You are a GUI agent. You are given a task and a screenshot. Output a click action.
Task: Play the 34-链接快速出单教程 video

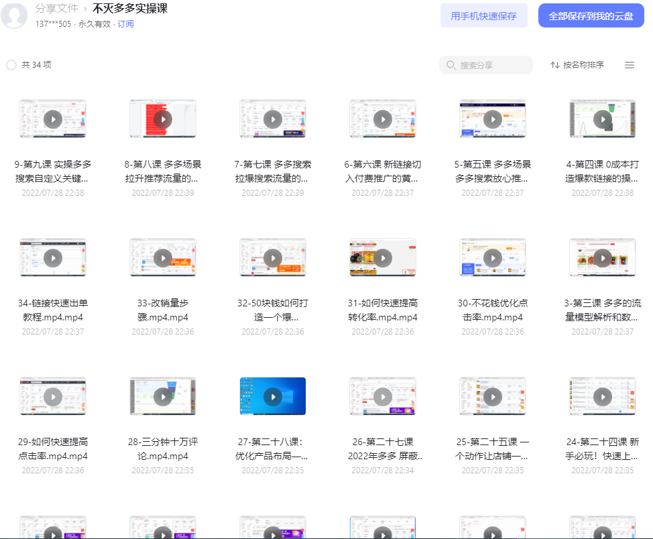pos(53,258)
